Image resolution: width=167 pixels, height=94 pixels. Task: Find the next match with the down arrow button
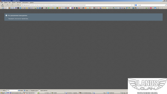tap(21, 91)
